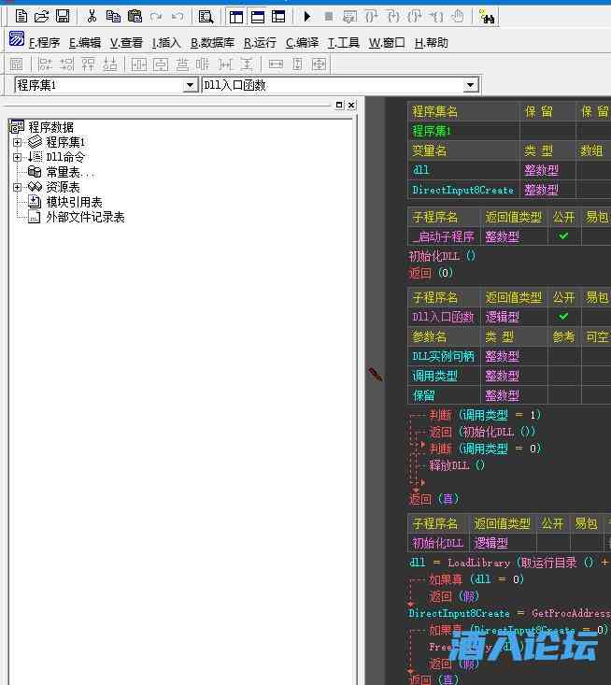Click the 释放DLL () code line
This screenshot has width=611, height=685.
click(457, 465)
